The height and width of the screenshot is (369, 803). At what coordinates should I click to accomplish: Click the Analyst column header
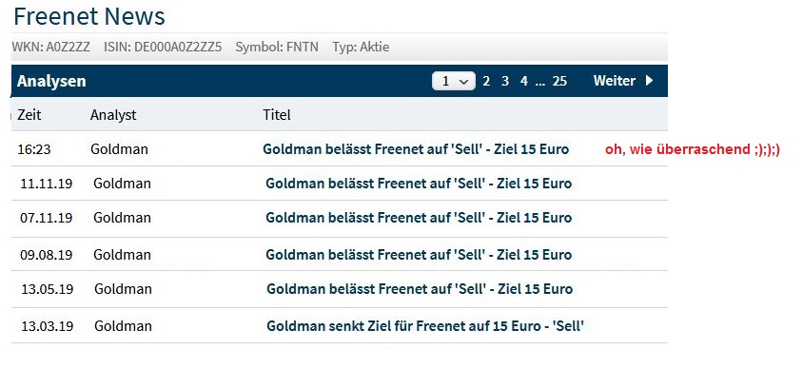[113, 115]
